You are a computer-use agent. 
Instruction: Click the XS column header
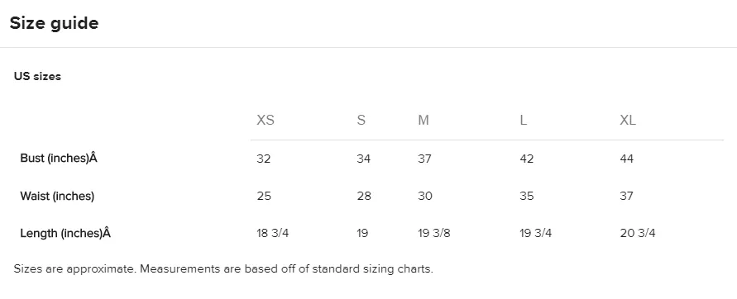265,120
